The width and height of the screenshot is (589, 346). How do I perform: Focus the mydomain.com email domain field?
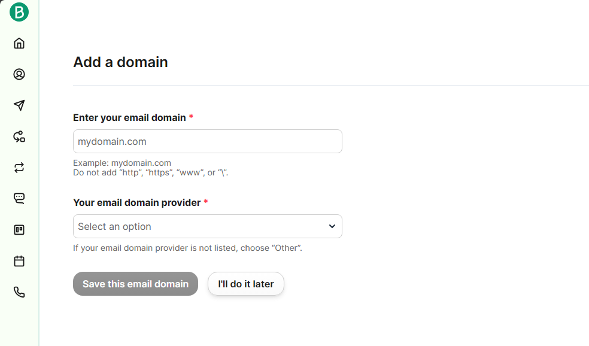pyautogui.click(x=207, y=141)
